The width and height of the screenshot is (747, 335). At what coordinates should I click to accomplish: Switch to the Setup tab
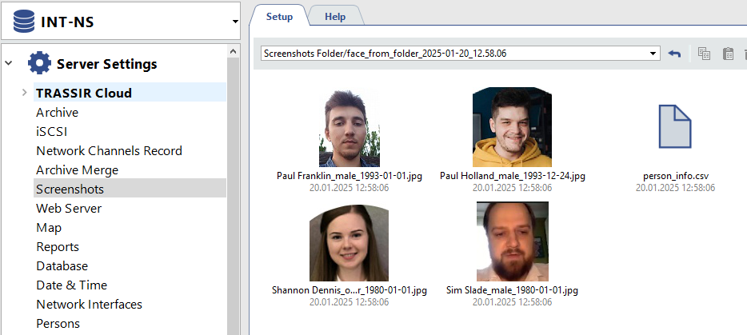coord(279,16)
